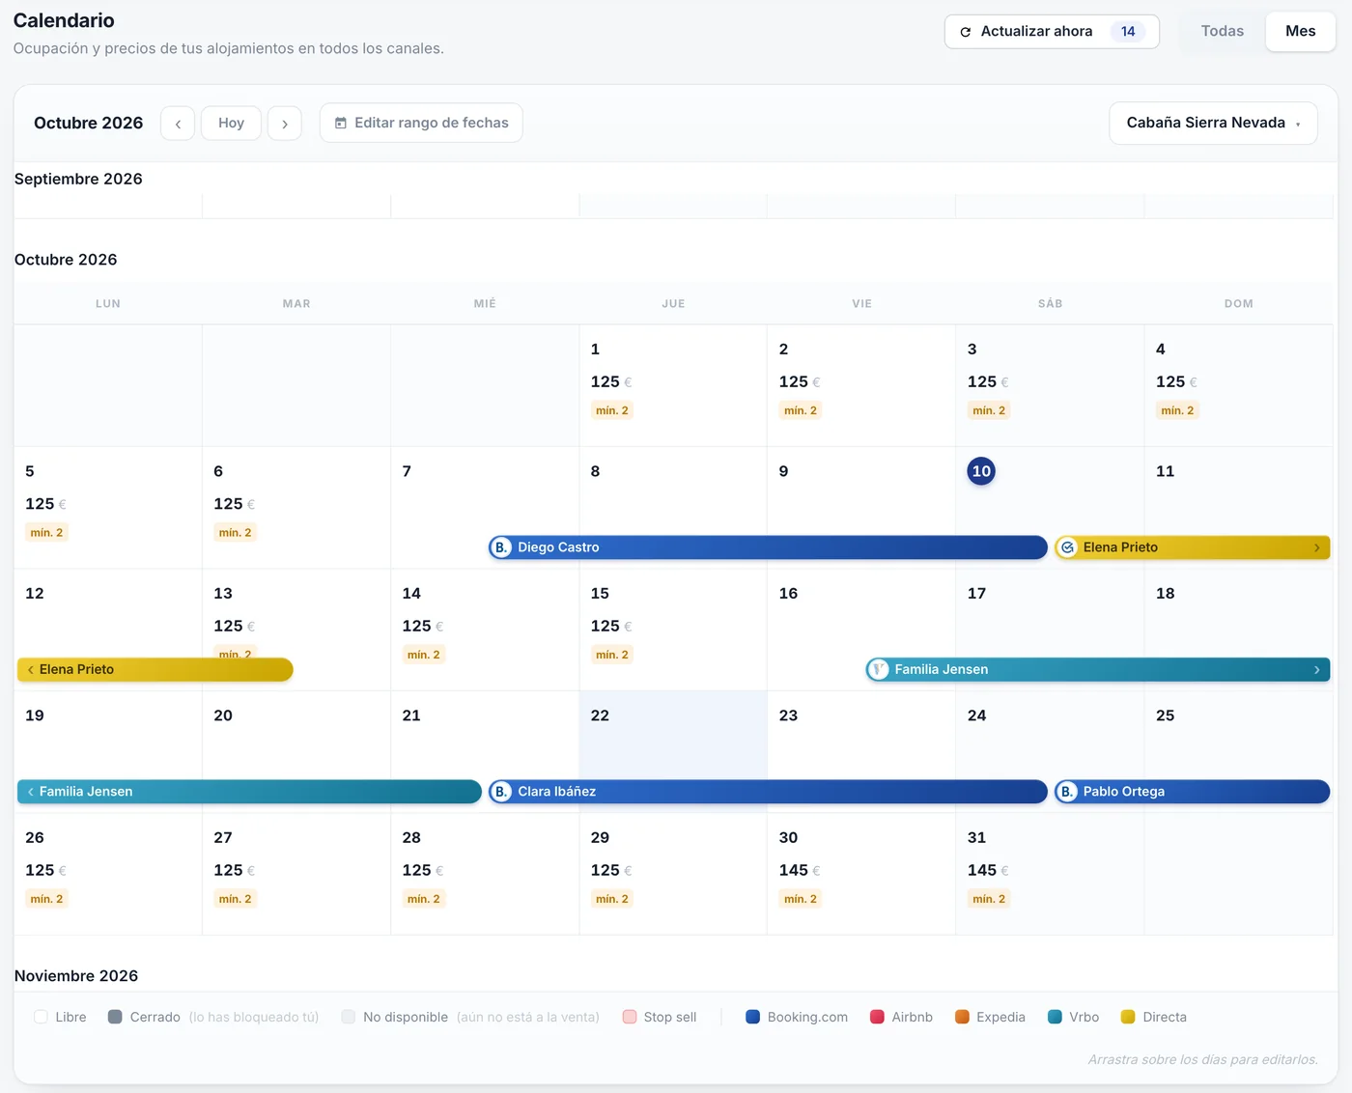The width and height of the screenshot is (1352, 1093).
Task: Go to the previous month with the left chevron
Action: [178, 124]
